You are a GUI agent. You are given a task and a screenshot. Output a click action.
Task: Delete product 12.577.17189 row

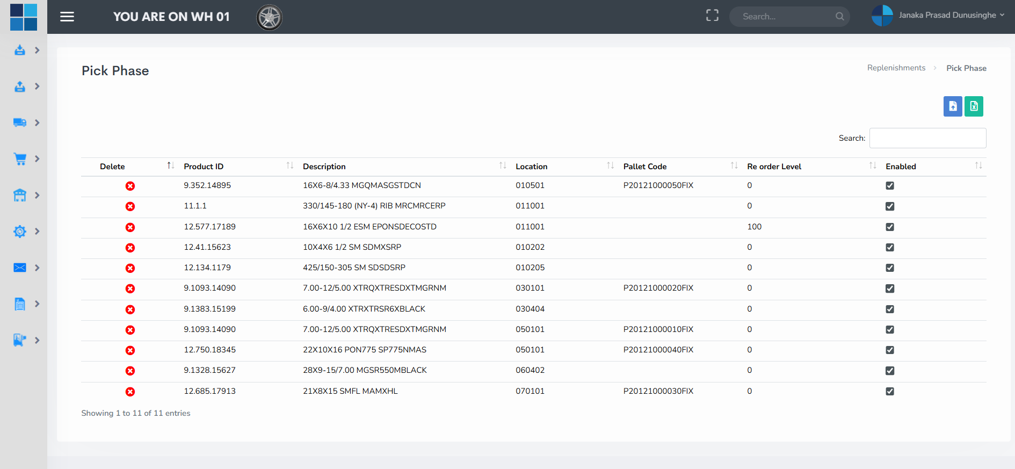[x=130, y=227]
